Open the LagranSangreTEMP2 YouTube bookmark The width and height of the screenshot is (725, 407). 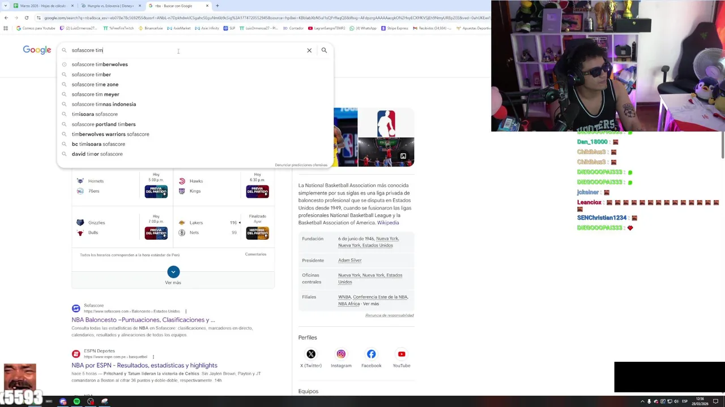(x=327, y=28)
